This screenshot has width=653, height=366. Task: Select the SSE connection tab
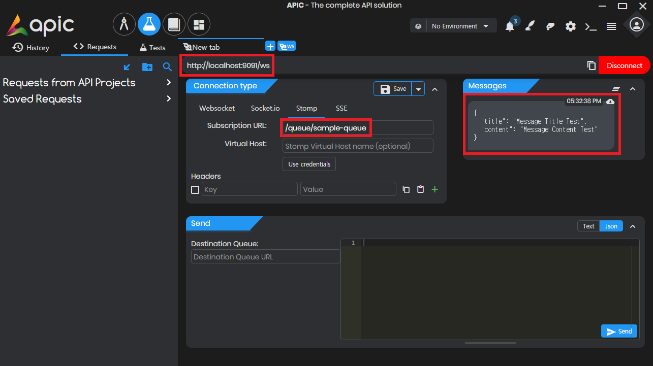pos(341,108)
